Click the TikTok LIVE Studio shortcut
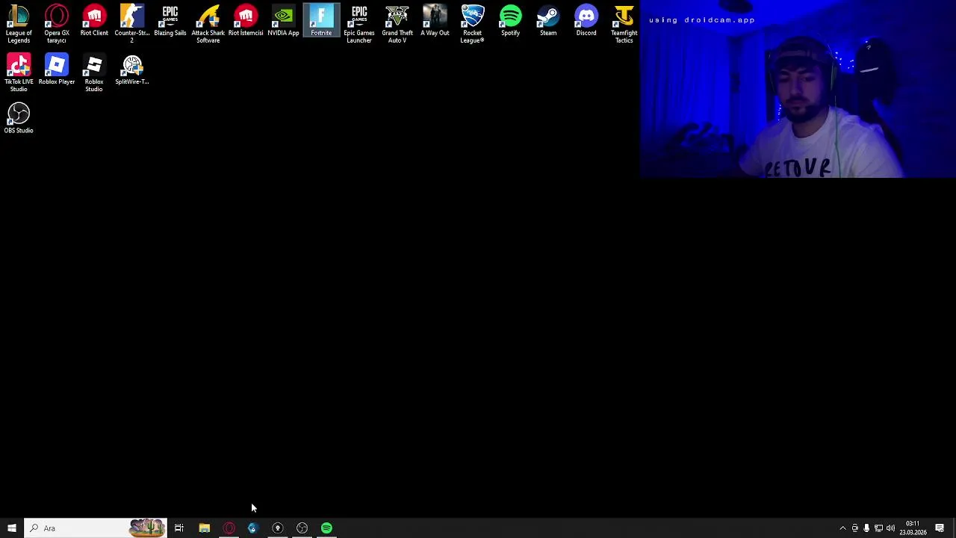This screenshot has height=538, width=956. [19, 73]
